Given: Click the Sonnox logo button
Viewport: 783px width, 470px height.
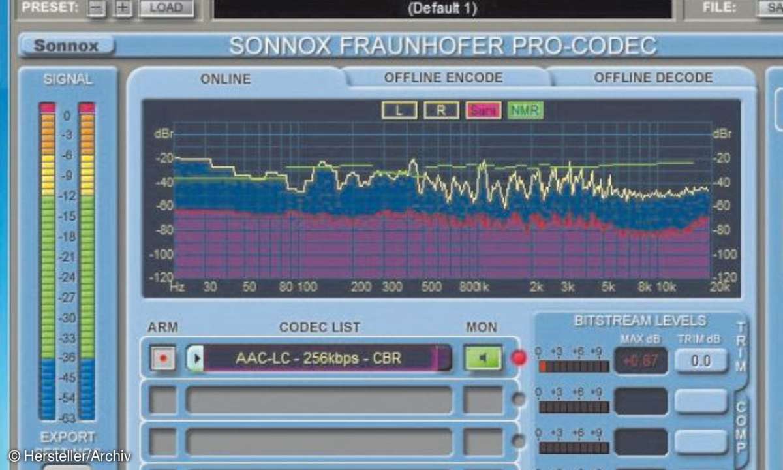Looking at the screenshot, I should click(x=66, y=46).
